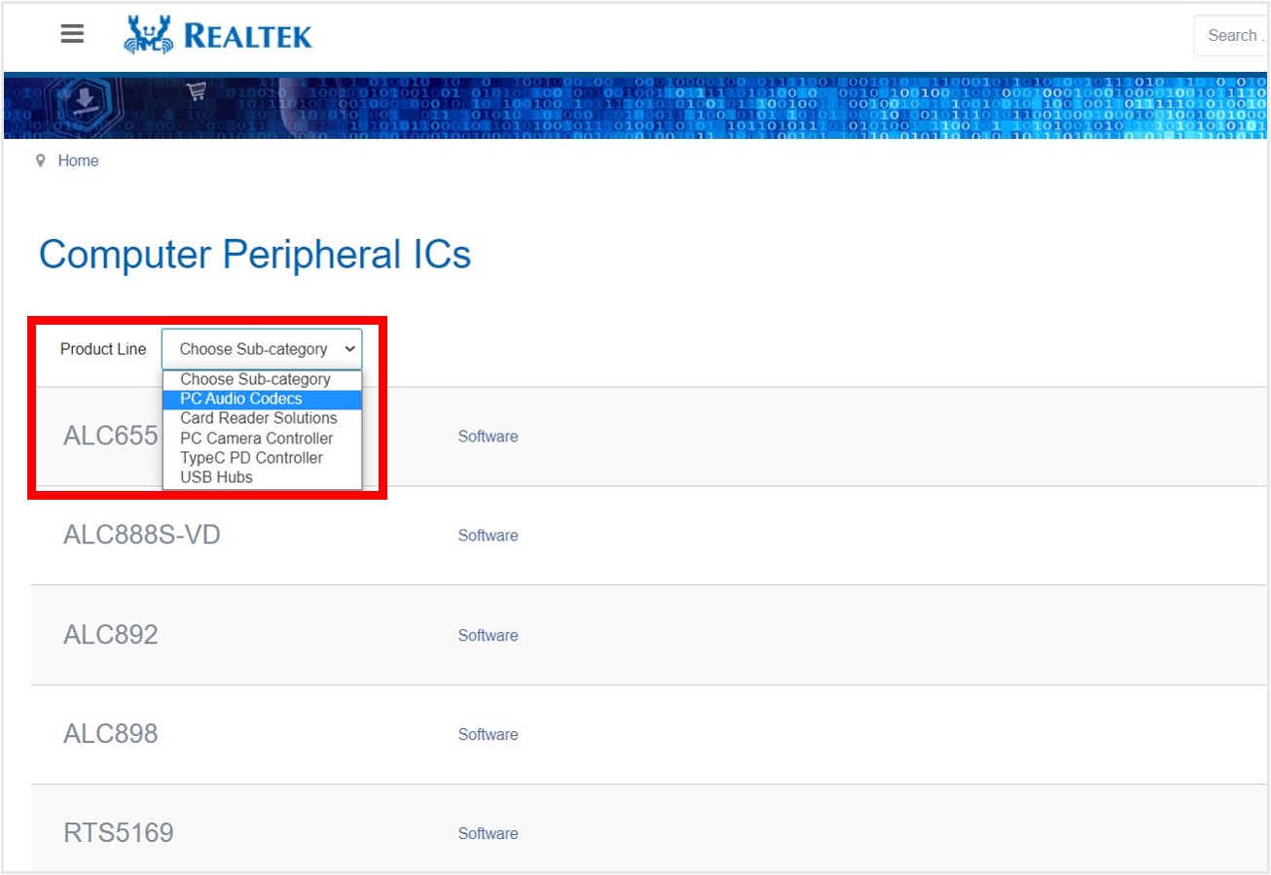Click the ALC892 product name
The height and width of the screenshot is (875, 1271).
(x=111, y=635)
